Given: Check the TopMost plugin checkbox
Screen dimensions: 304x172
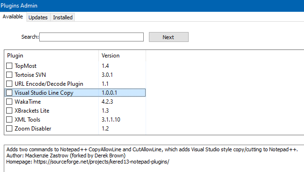Looking at the screenshot, I should pos(9,66).
